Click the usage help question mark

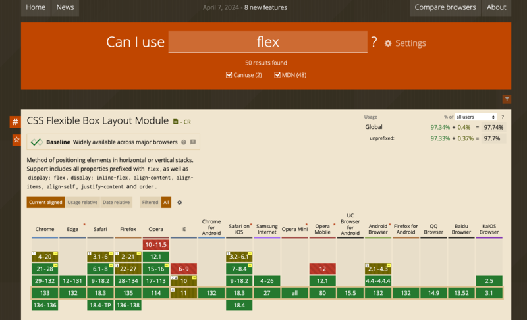[x=502, y=117]
